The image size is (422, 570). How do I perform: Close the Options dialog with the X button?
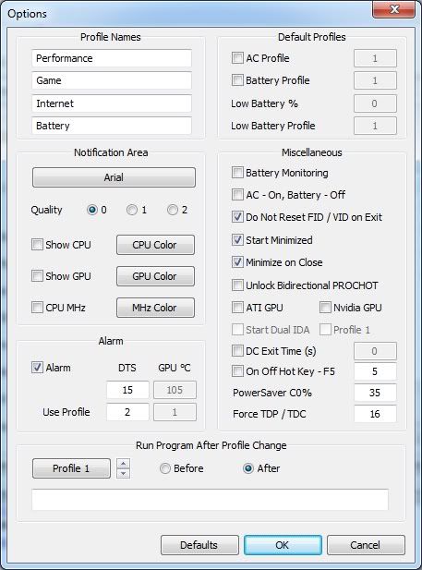[x=394, y=9]
